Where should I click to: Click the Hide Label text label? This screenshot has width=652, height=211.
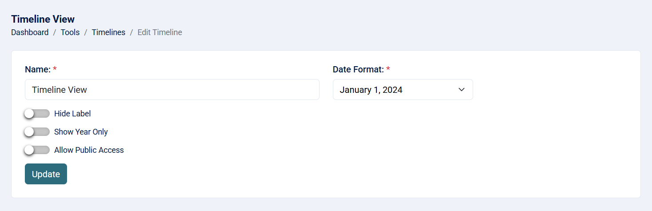click(x=72, y=114)
